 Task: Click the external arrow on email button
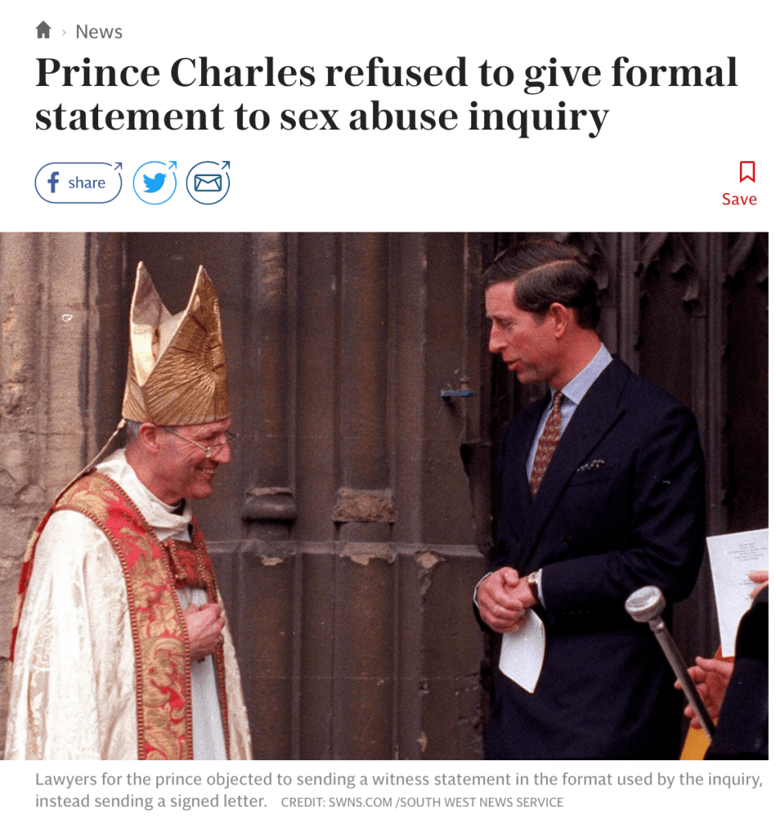(226, 166)
